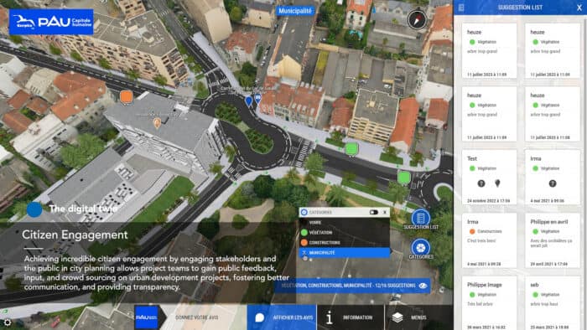Click the 'arbre trop haut' text on the seb card
587x330 pixels.
point(544,304)
